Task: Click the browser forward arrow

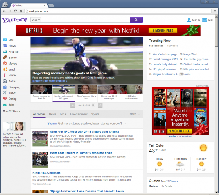Action: 10,11
